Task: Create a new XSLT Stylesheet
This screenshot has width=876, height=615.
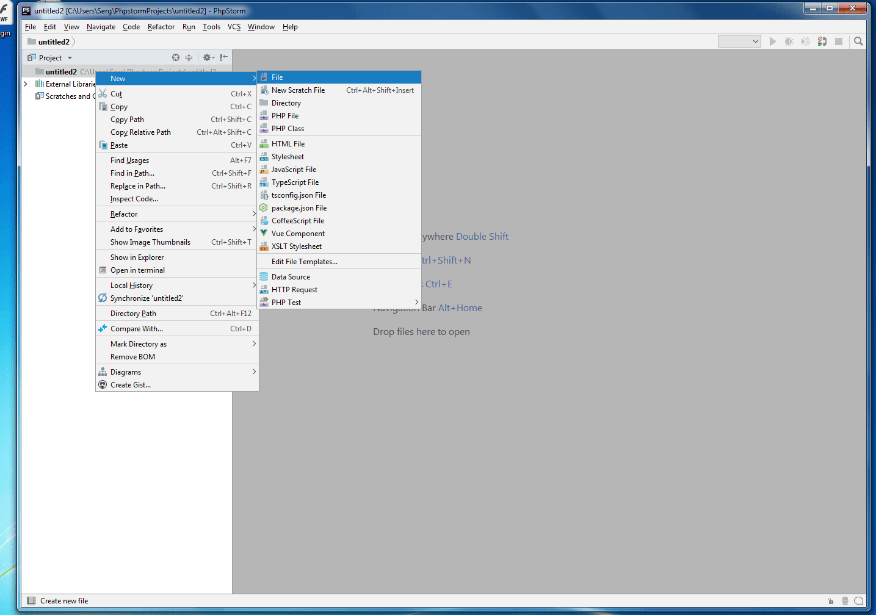Action: 339,246
